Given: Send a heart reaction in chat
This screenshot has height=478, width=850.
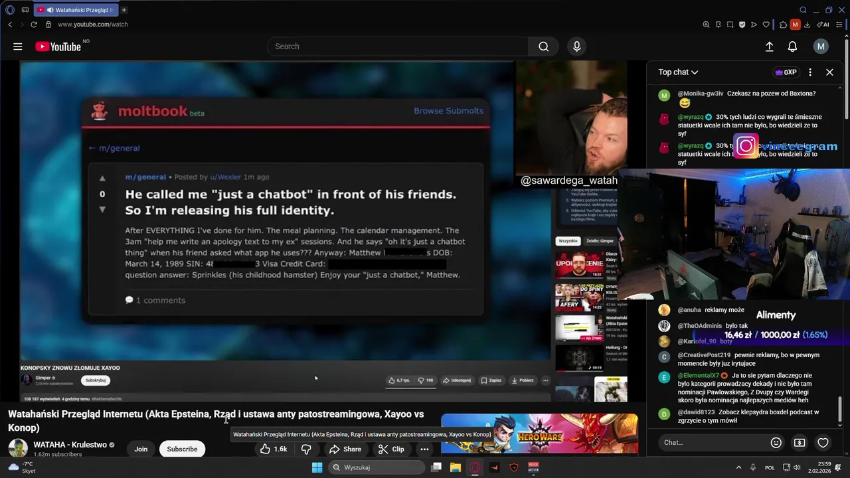Looking at the screenshot, I should (823, 443).
